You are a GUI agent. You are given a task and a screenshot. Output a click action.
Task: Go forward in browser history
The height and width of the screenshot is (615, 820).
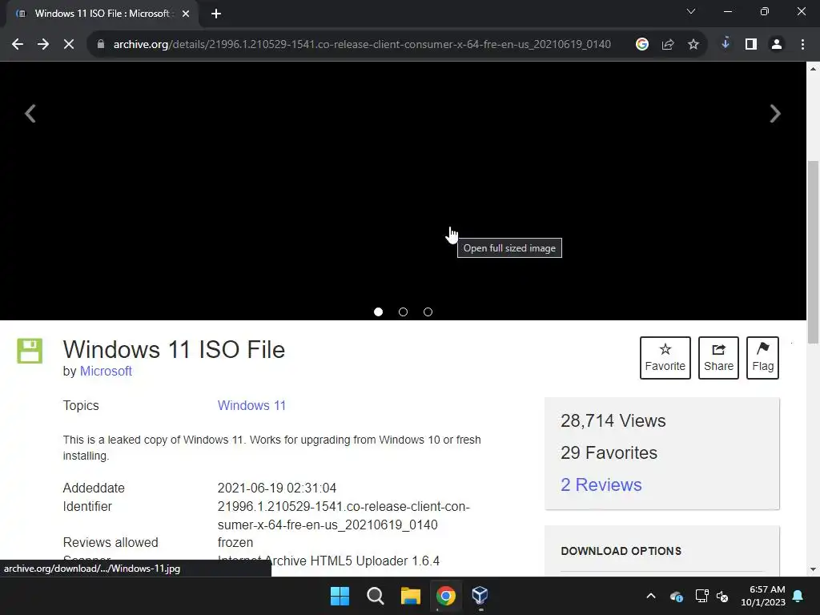tap(43, 45)
